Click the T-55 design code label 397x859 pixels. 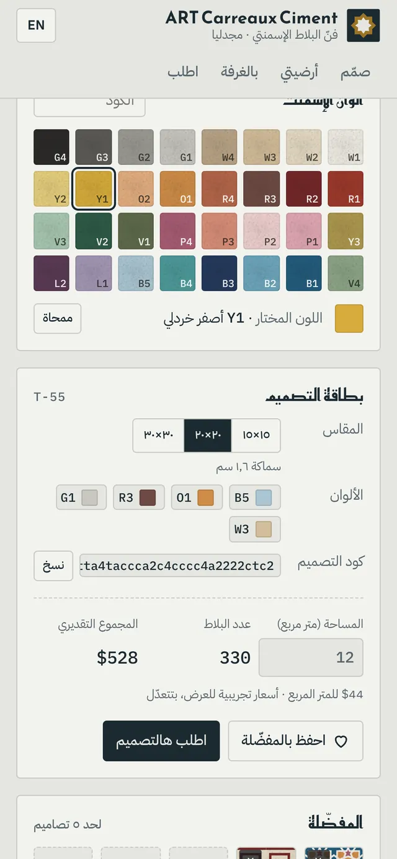click(x=50, y=396)
